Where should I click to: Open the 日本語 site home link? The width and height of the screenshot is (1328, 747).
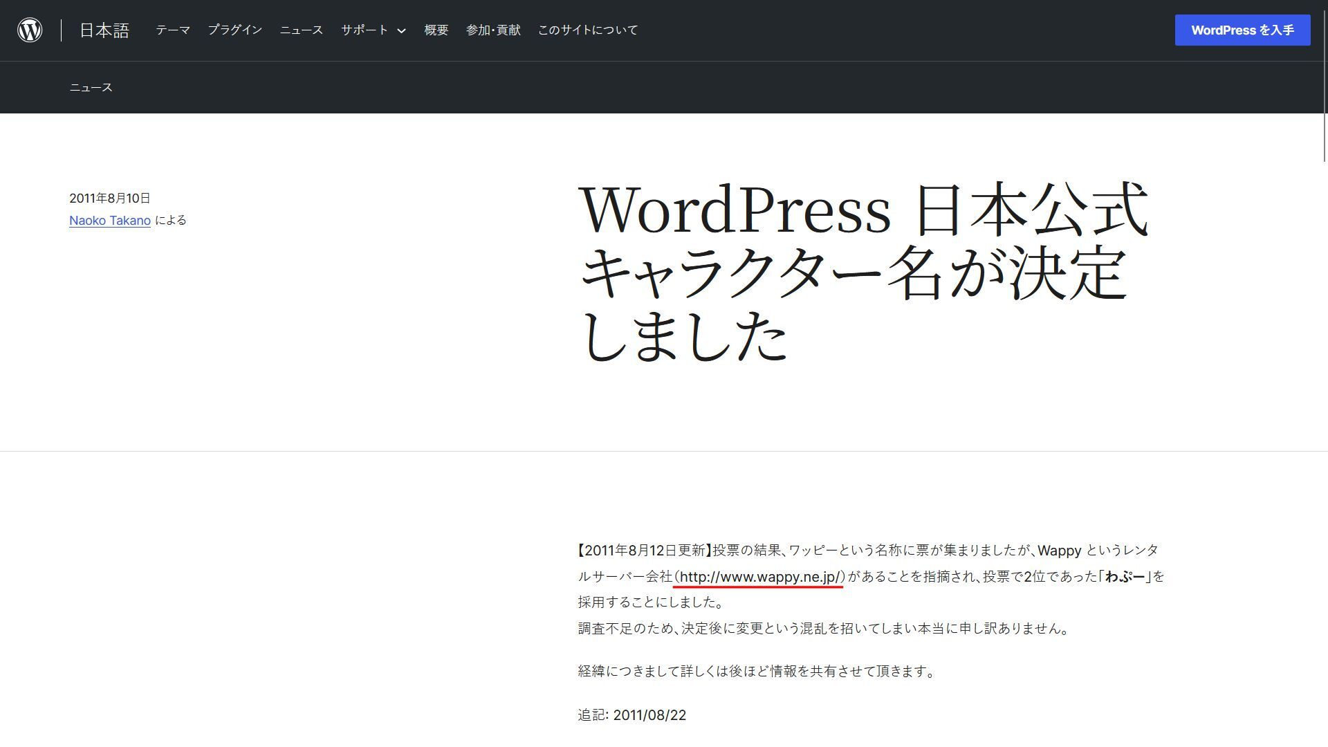pos(104,30)
